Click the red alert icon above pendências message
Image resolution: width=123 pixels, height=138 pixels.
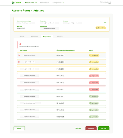pos(20,44)
